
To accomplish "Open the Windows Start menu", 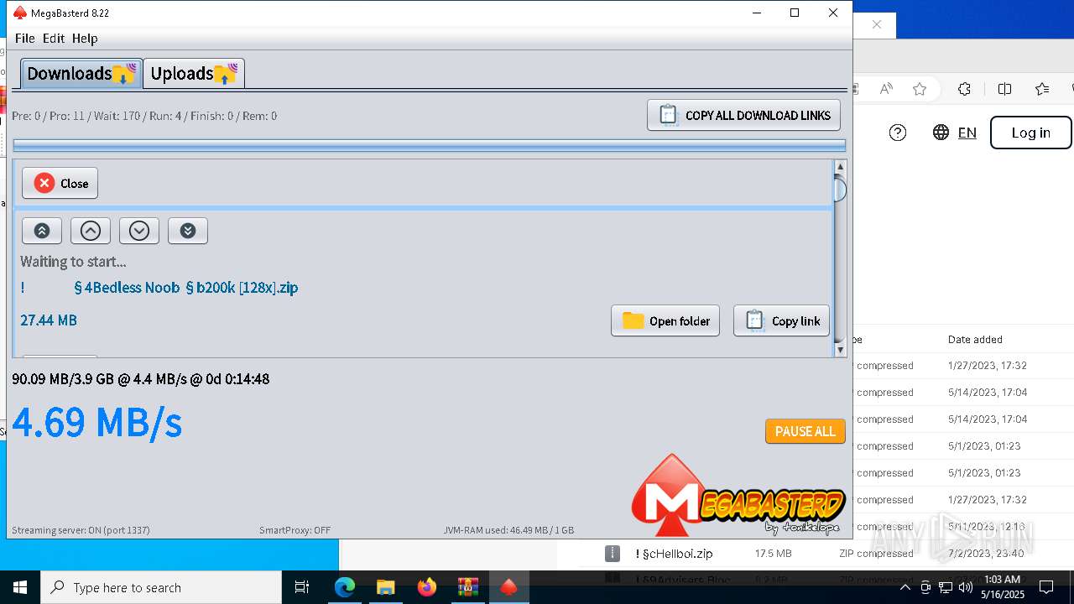I will click(x=20, y=587).
